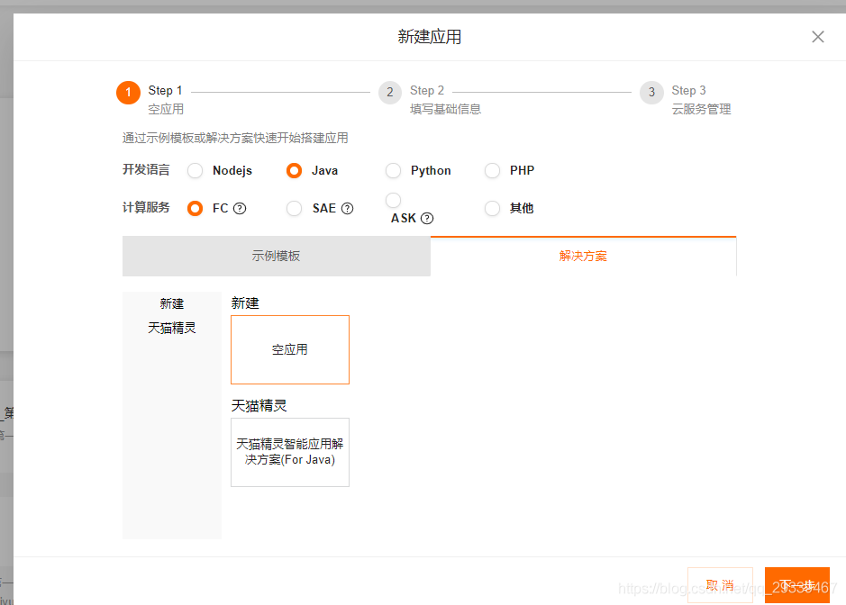Choose the 天猫精灵智能应用解决方案(For Java) card
This screenshot has height=605, width=846.
pyautogui.click(x=290, y=453)
